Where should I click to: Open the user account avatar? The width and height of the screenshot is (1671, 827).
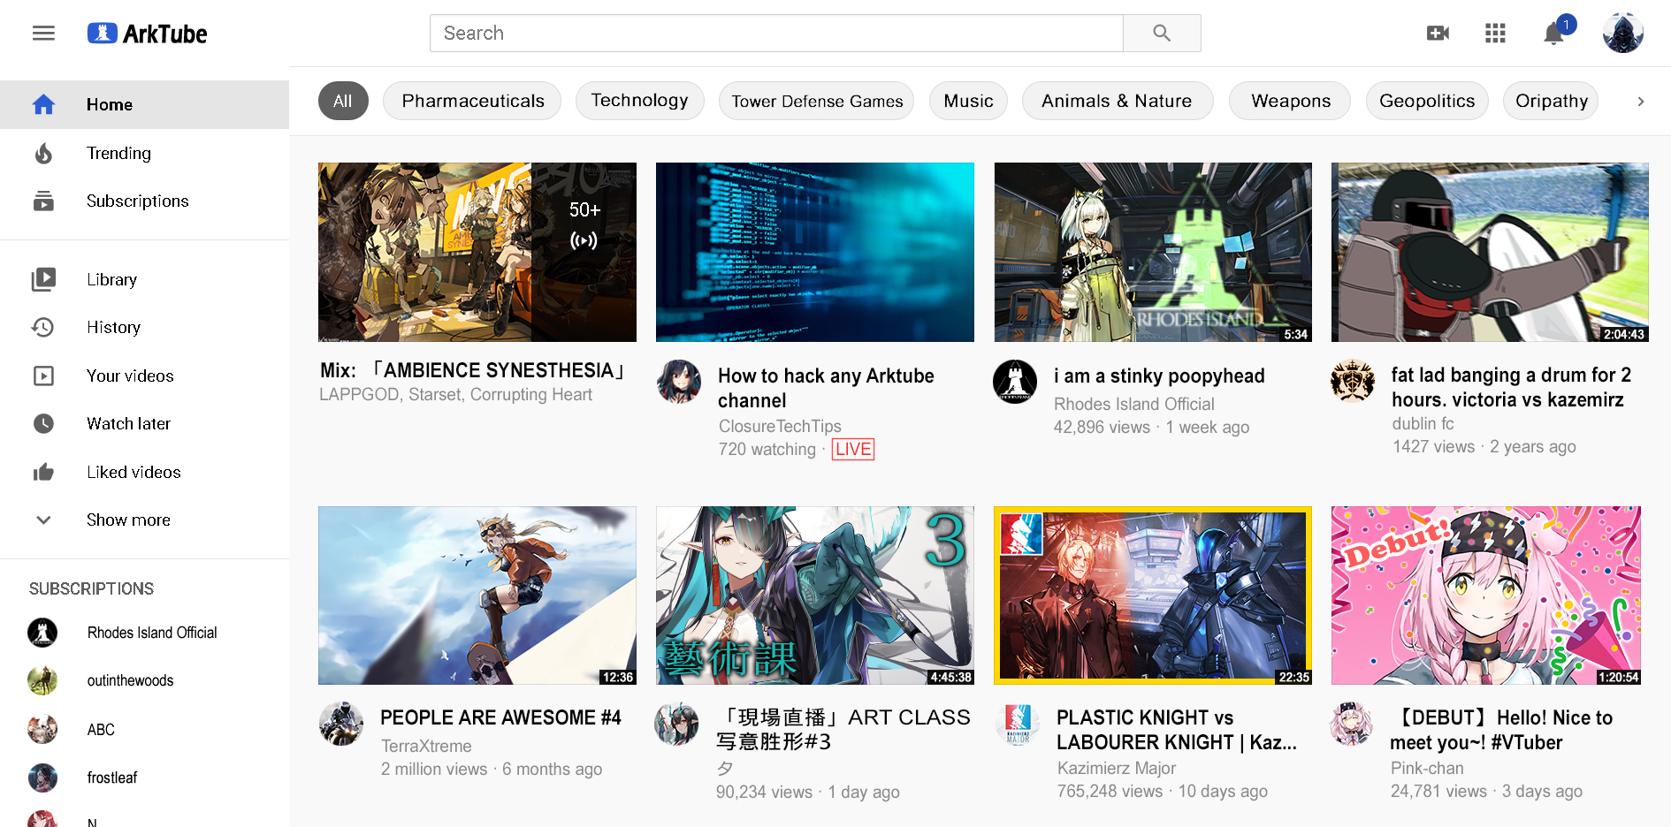(x=1623, y=34)
